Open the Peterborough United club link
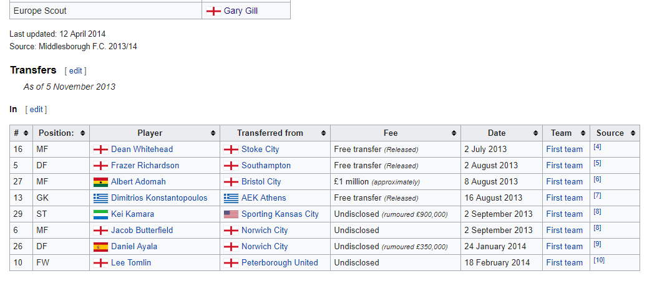 (280, 263)
